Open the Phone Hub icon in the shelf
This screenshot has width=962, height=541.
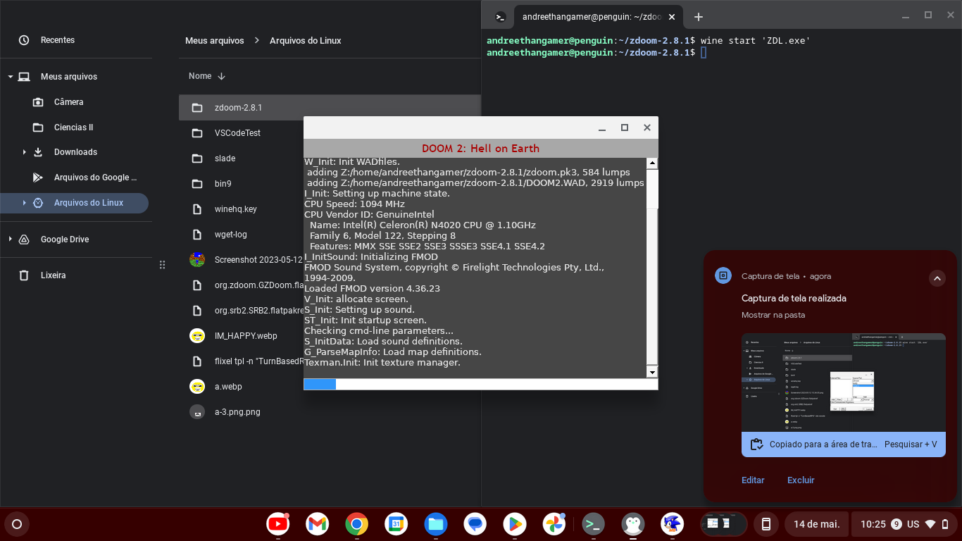(x=766, y=524)
